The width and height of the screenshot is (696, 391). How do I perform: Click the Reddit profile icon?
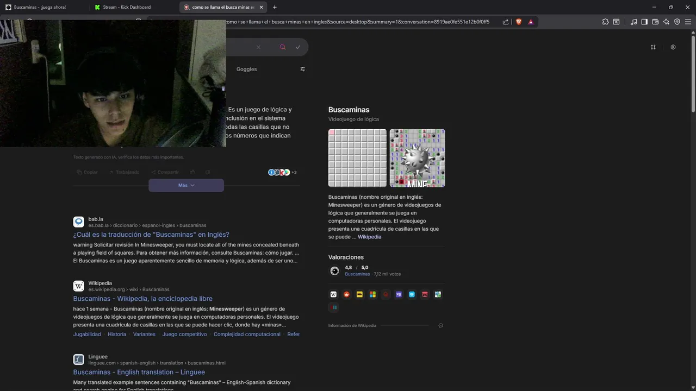click(x=346, y=294)
